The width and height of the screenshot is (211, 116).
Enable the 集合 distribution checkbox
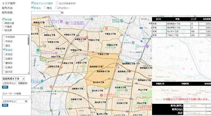46,8
